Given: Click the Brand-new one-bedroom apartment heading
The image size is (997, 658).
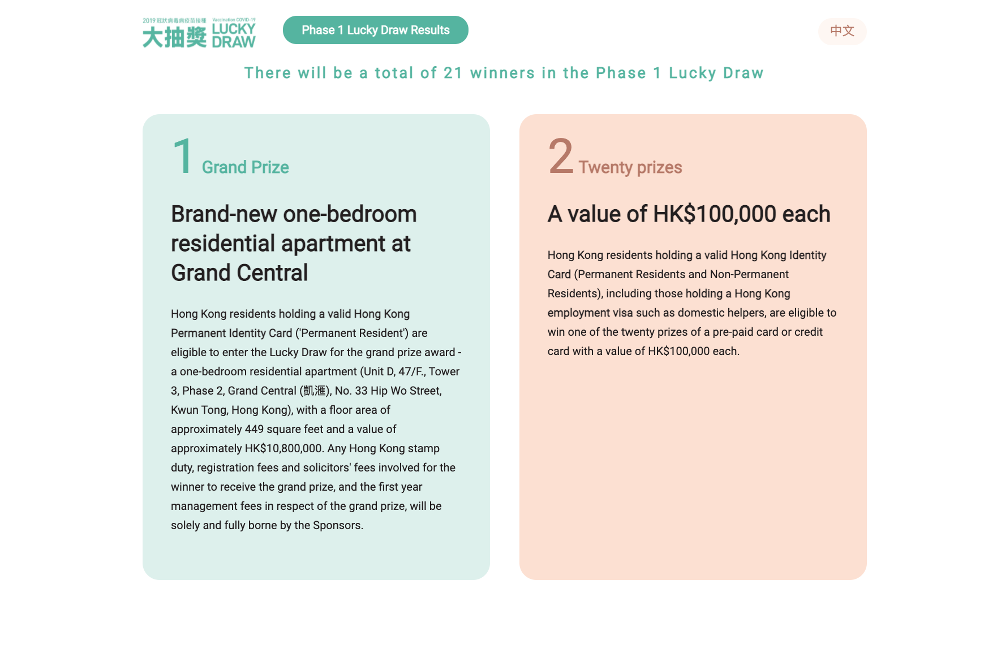Looking at the screenshot, I should point(294,244).
